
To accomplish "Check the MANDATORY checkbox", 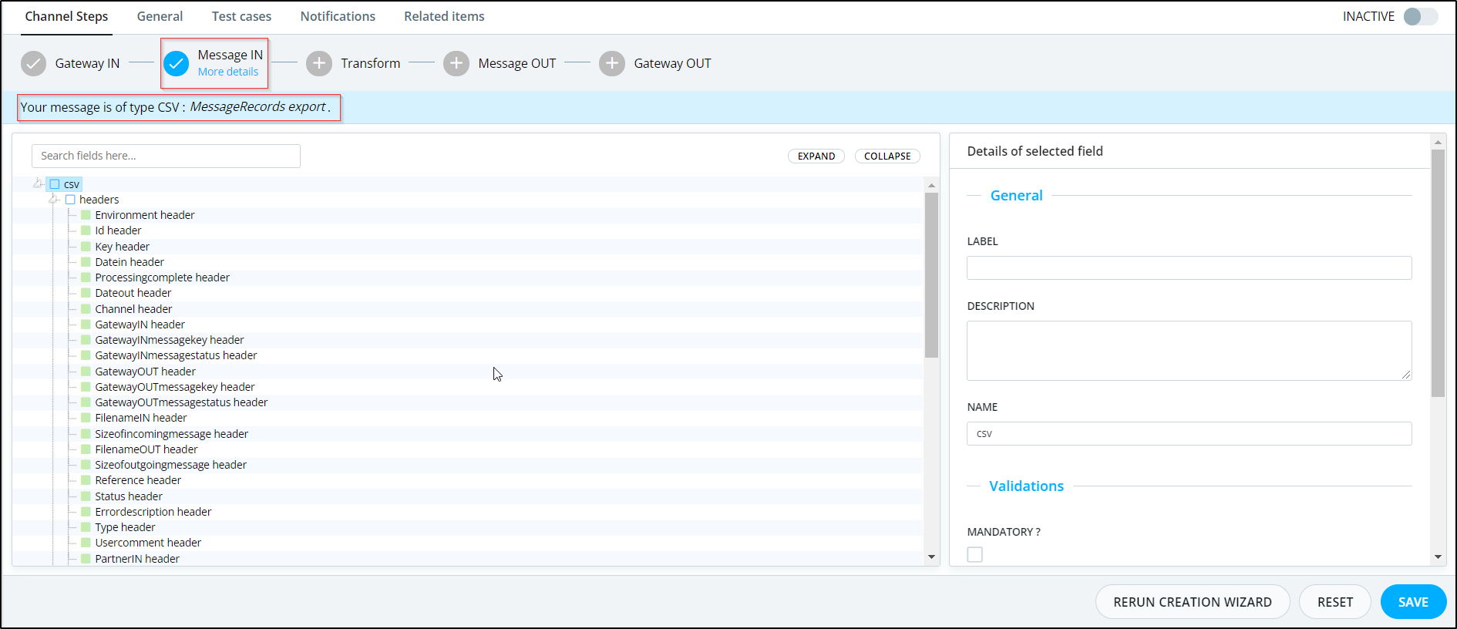I will (x=975, y=554).
